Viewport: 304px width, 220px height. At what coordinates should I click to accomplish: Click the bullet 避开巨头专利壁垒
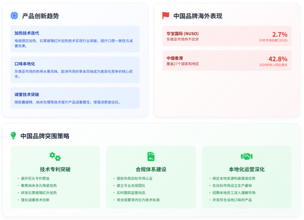click(x=35, y=178)
